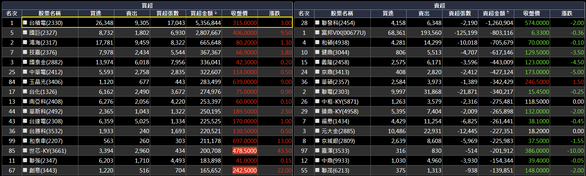Click the stock name 南亞科(2408)
586x176 pixels.
(x=46, y=102)
